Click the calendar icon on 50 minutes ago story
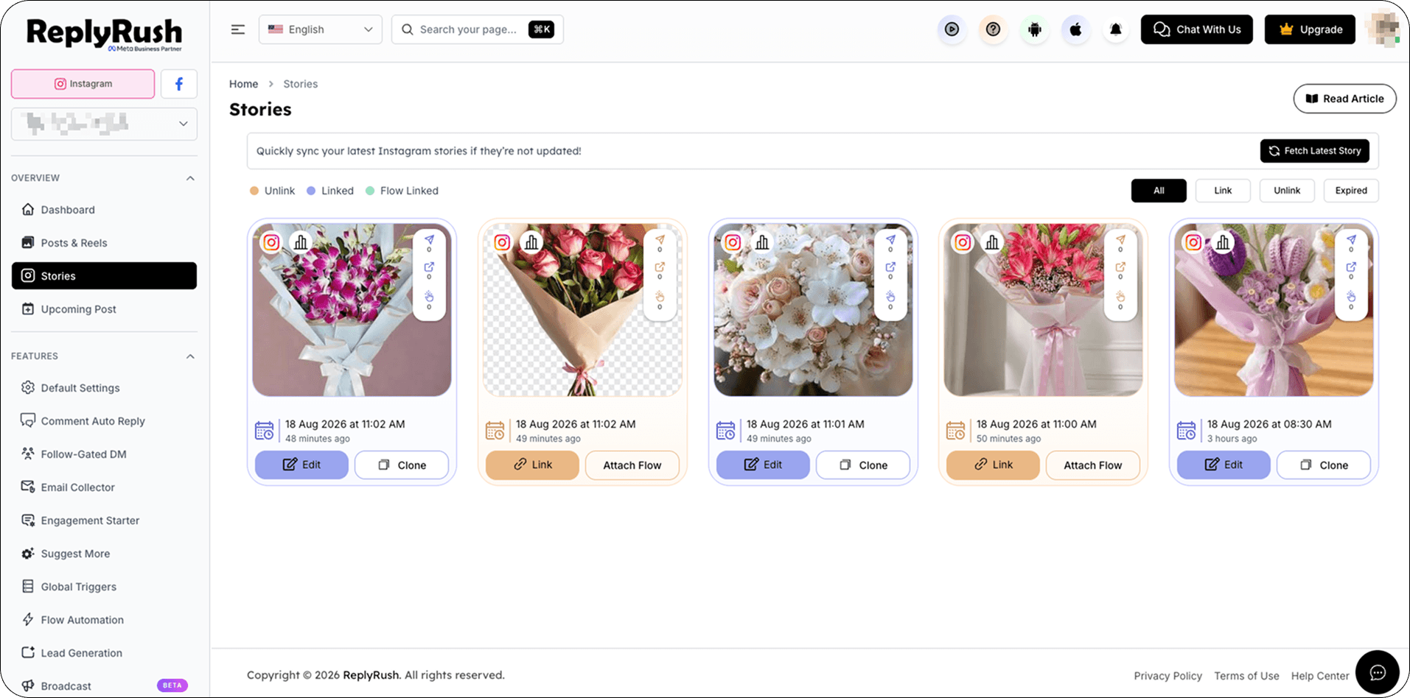The width and height of the screenshot is (1410, 698). (955, 430)
